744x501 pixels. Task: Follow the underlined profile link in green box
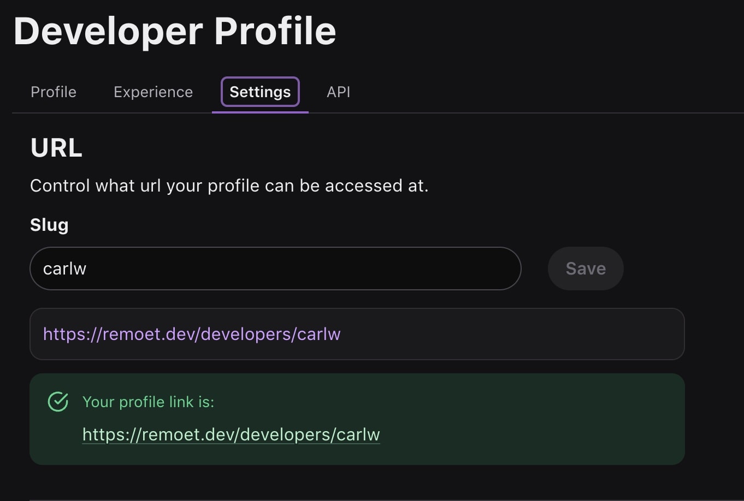pos(231,434)
